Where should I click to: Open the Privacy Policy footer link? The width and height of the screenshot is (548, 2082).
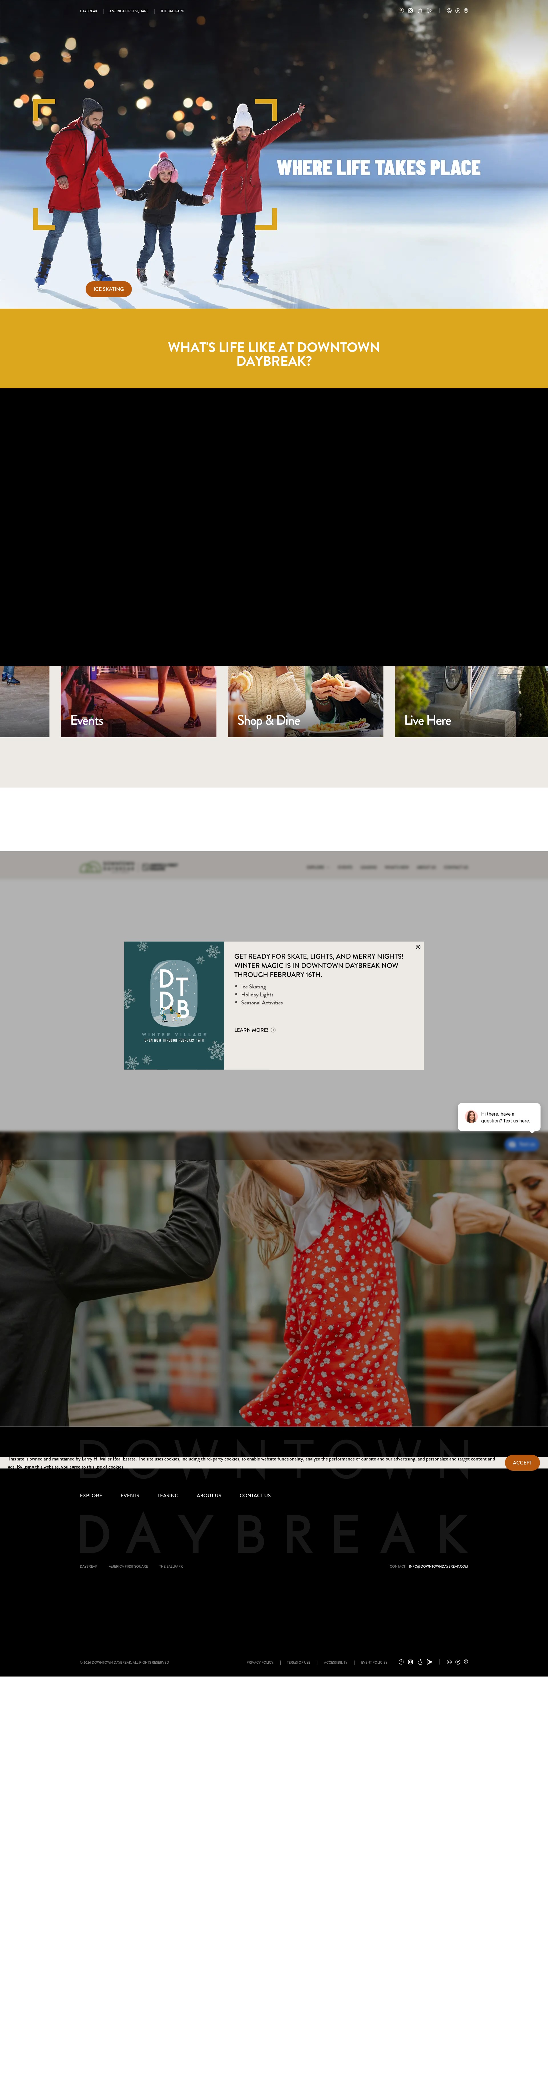click(x=260, y=1663)
